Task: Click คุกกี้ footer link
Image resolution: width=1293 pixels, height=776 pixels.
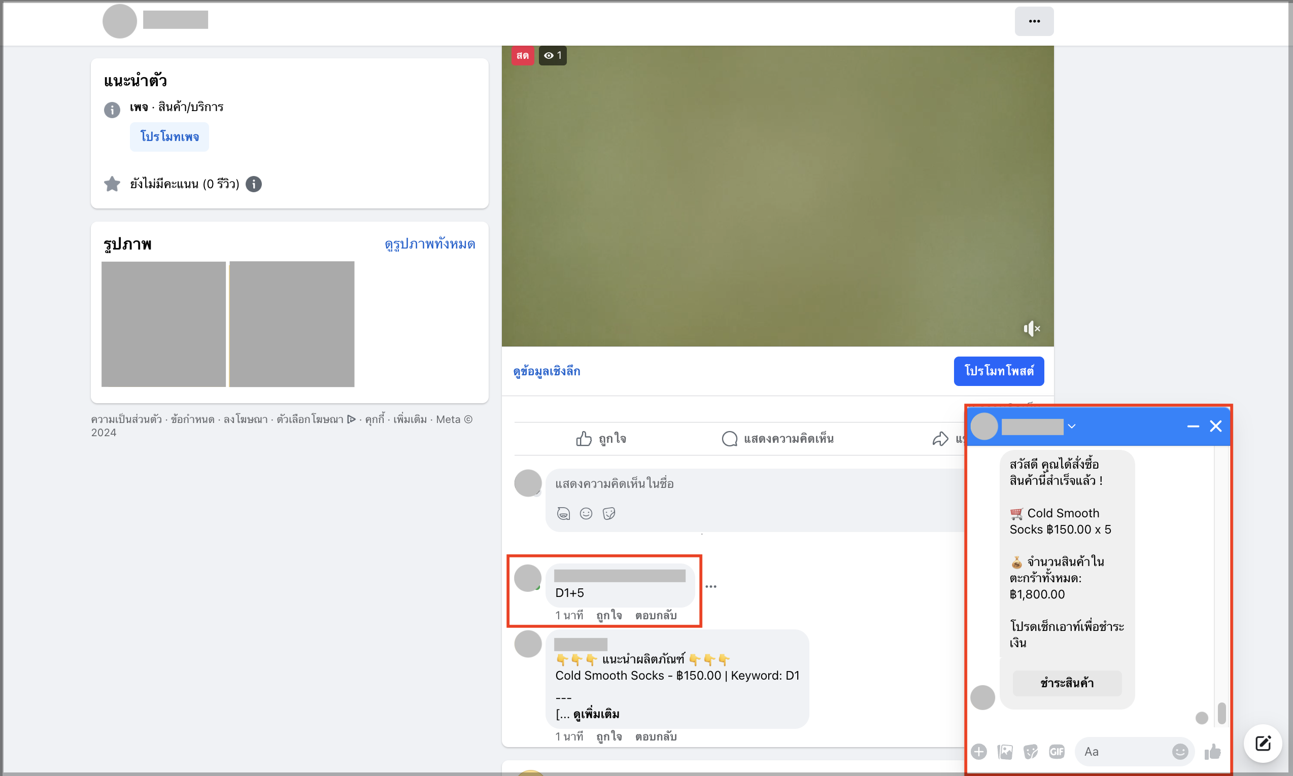Action: (375, 419)
